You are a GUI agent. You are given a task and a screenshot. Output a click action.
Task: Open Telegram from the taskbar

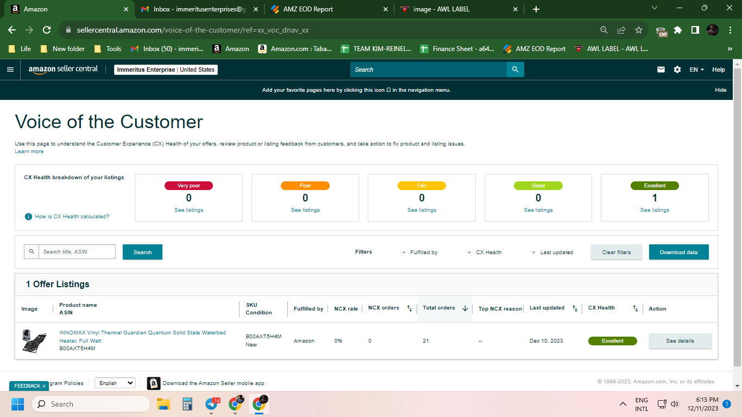212,404
